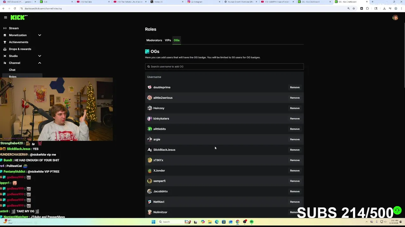Click SlickBlackJesus avatar icon
Image resolution: width=405 pixels, height=227 pixels.
pyautogui.click(x=150, y=150)
